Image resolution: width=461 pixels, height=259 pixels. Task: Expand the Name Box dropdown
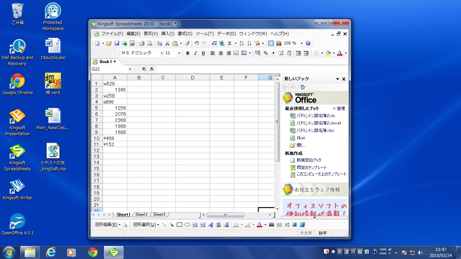[x=130, y=69]
